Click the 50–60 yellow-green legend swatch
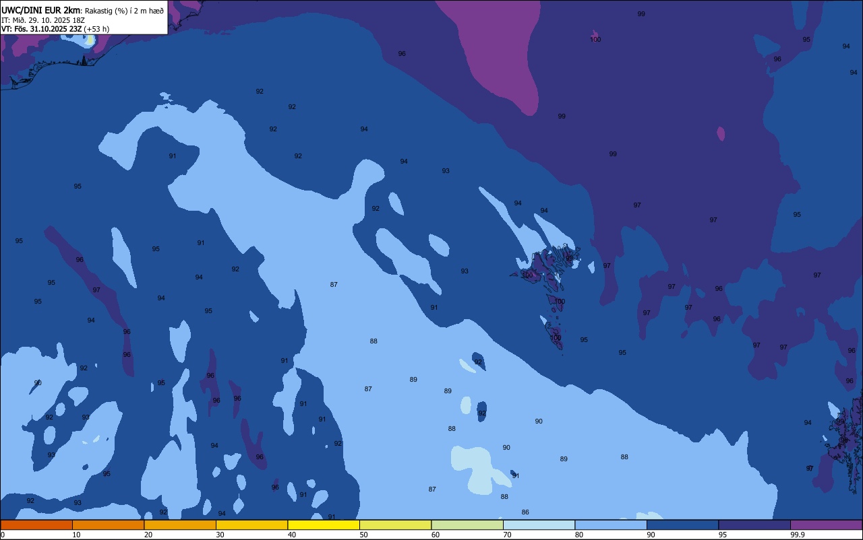 [x=395, y=525]
